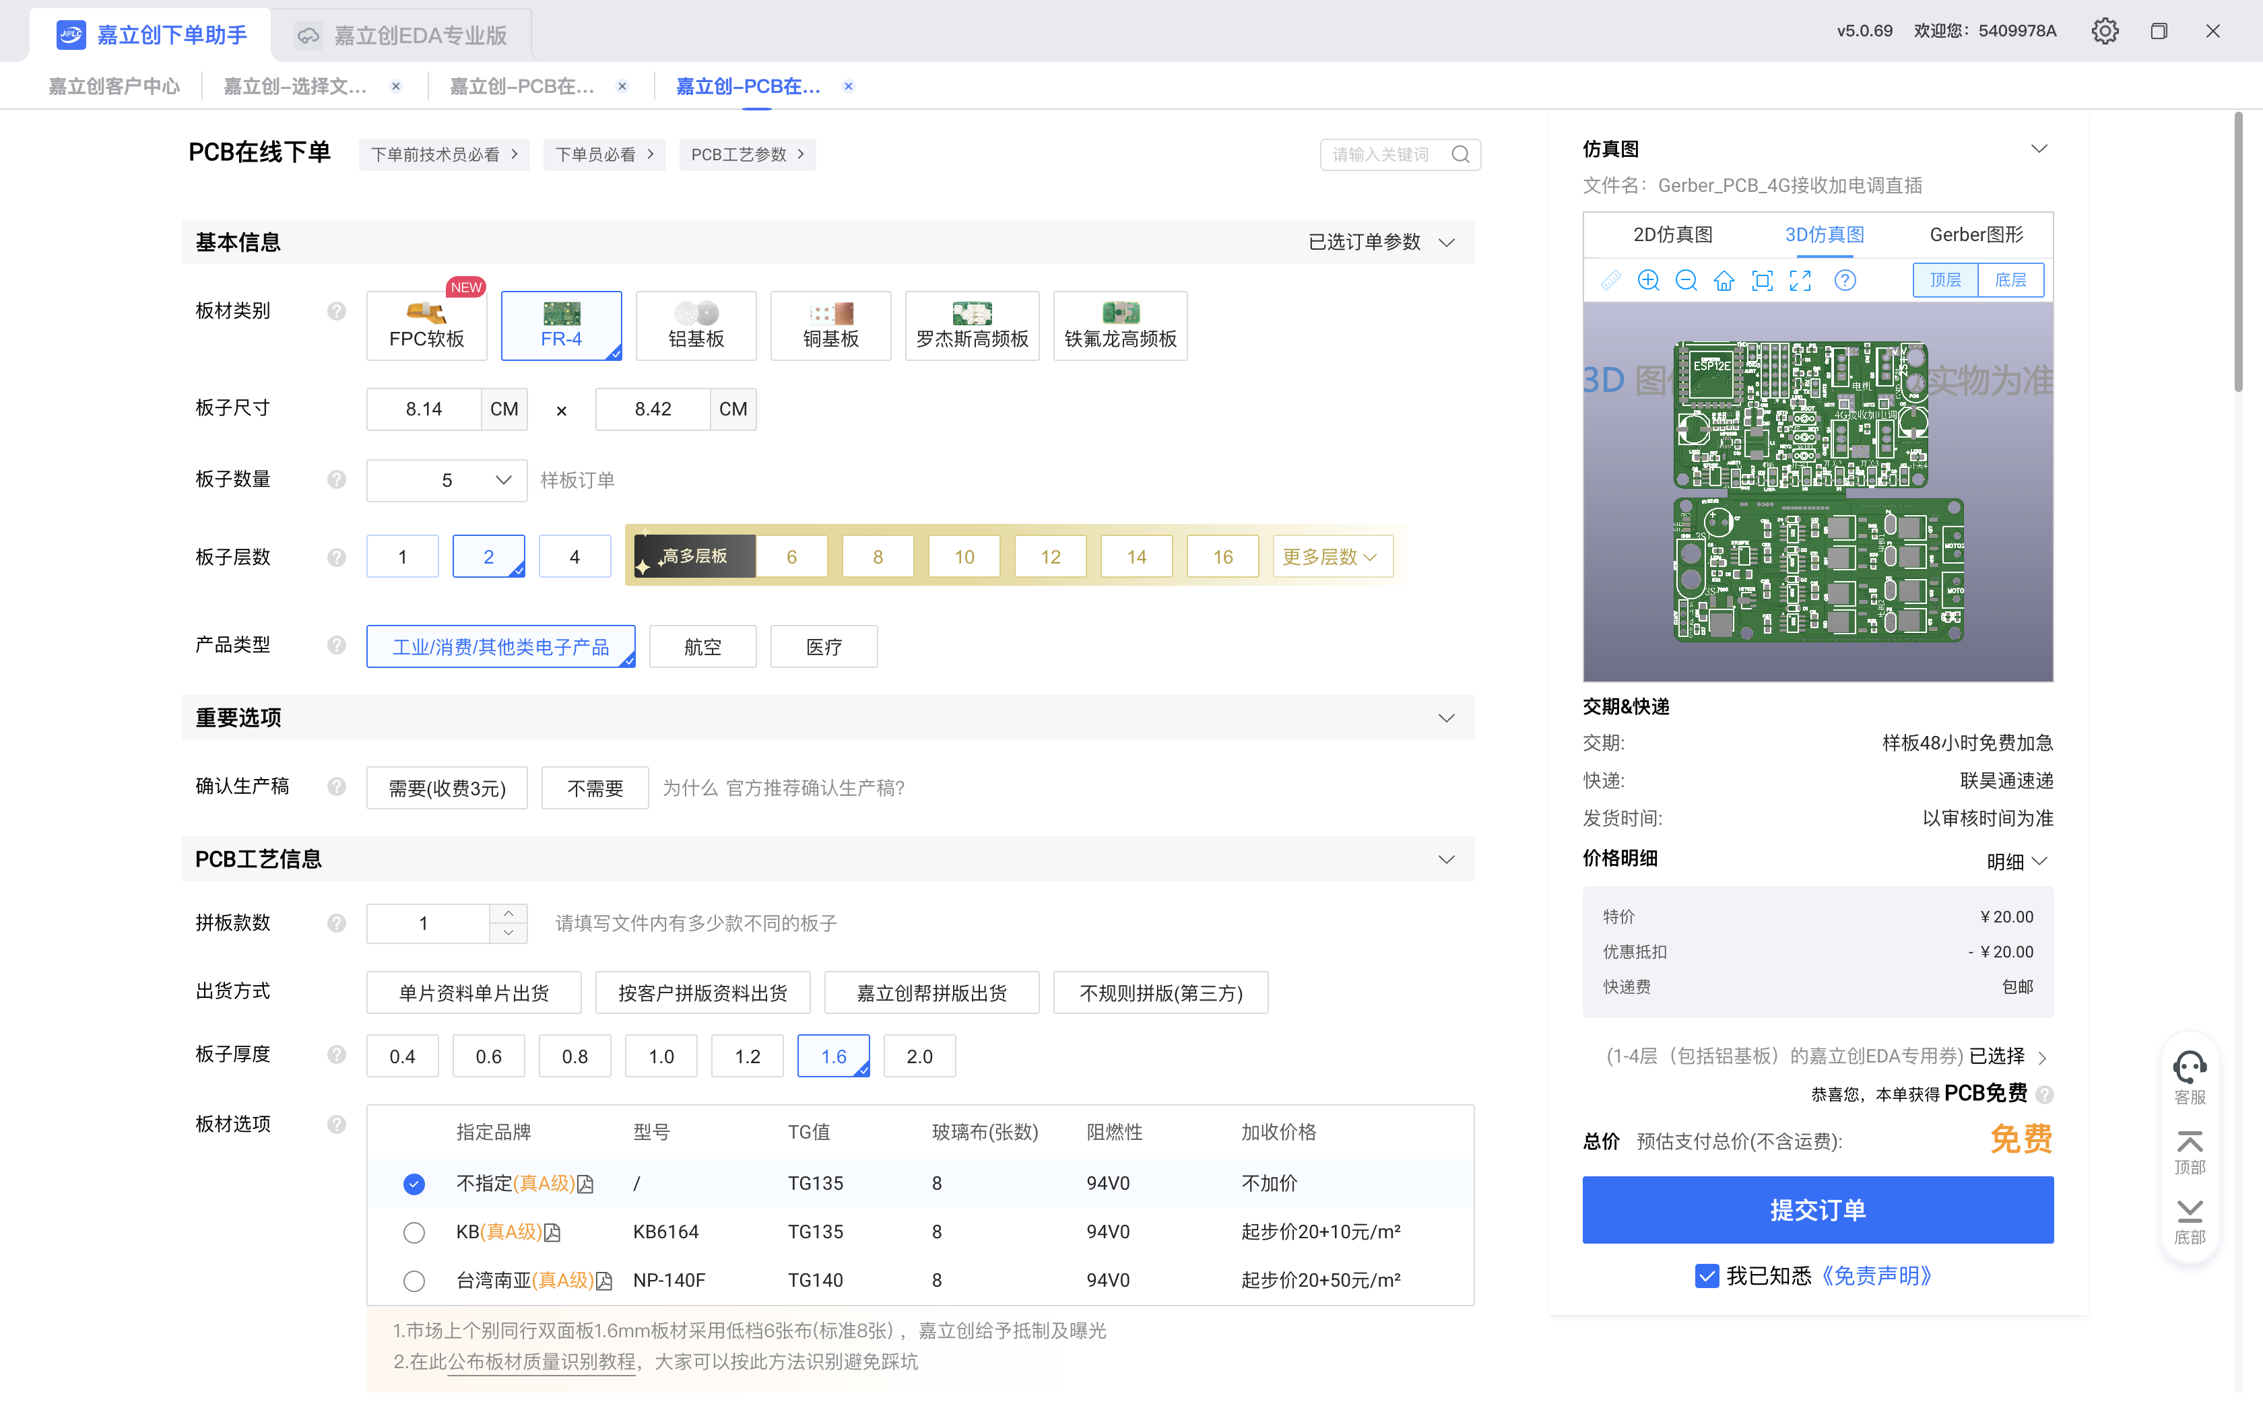This screenshot has width=2263, height=1414.
Task: Open 嘉立创-选择文... page tab
Action: 294,86
